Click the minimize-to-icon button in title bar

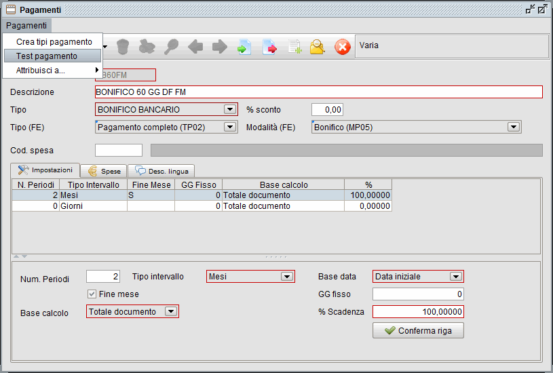click(x=530, y=9)
